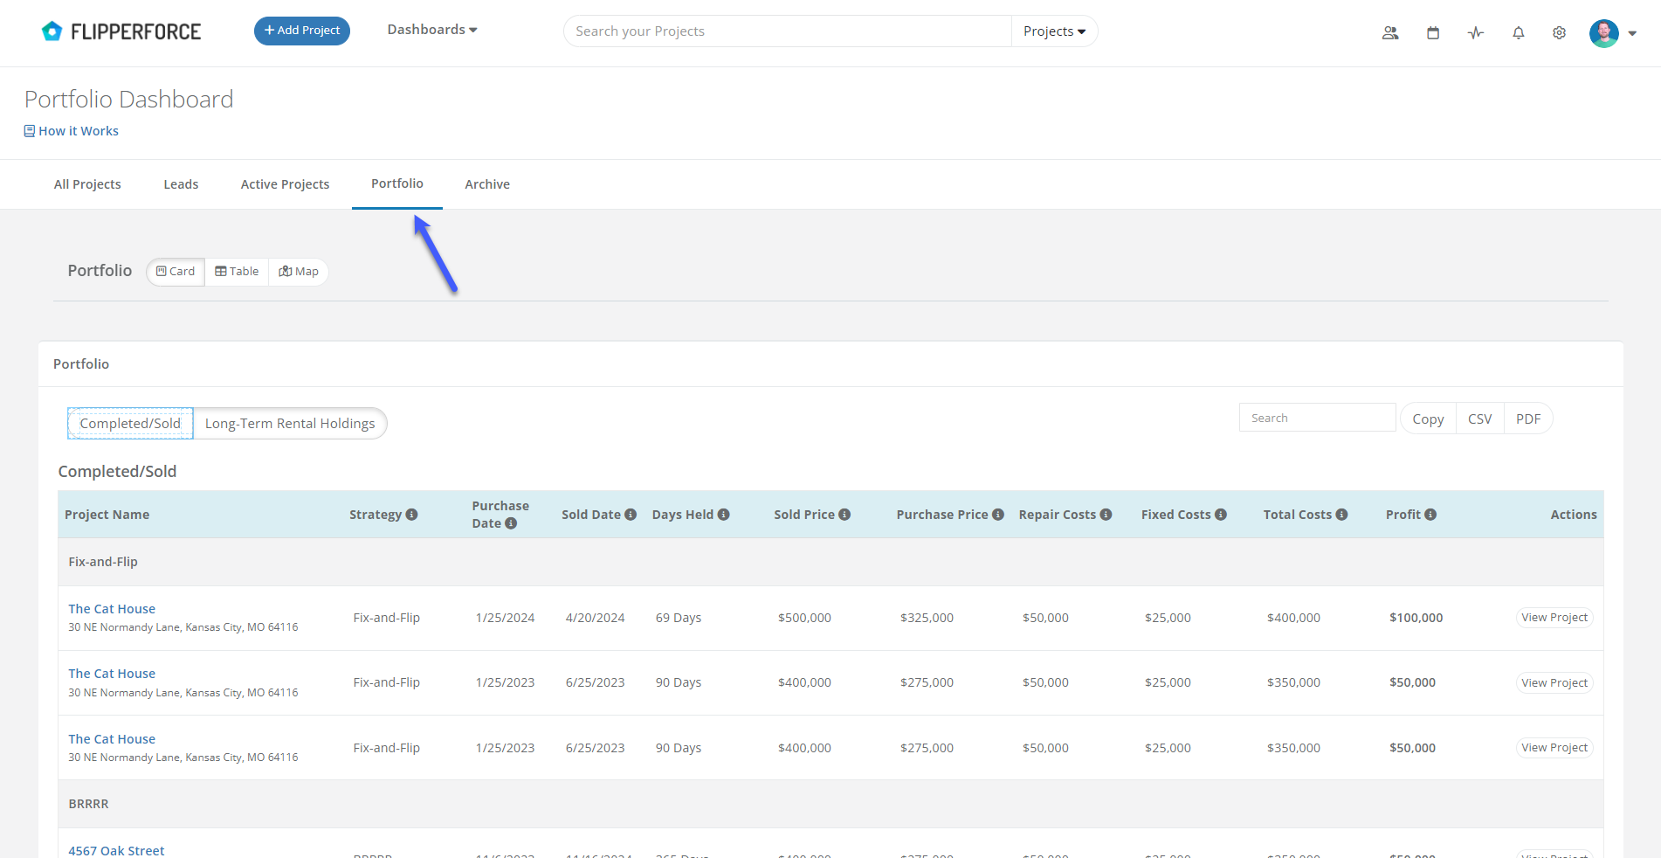Image resolution: width=1661 pixels, height=858 pixels.
Task: Click the Copy export button
Action: pos(1428,419)
